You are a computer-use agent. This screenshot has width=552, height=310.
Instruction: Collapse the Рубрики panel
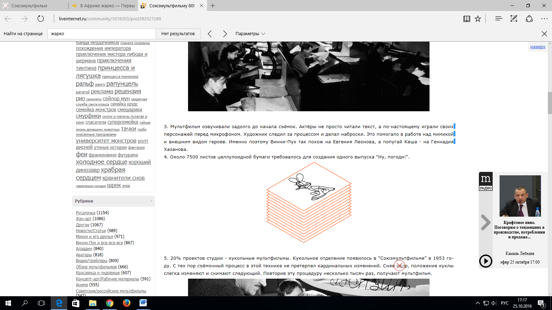[151, 201]
